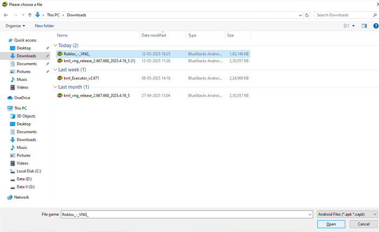The height and width of the screenshot is (232, 379).
Task: Open the view options dropdown arrow
Action: [354, 26]
